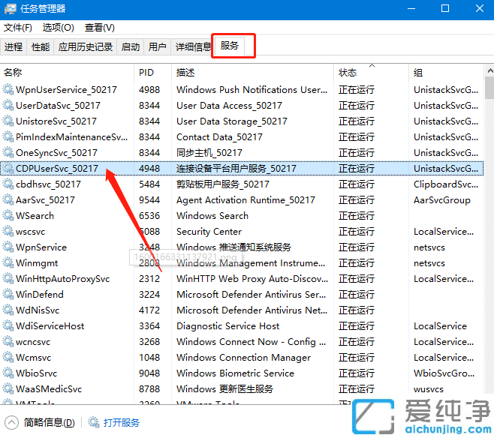The width and height of the screenshot is (494, 438).
Task: Switch to the 进程 tab
Action: pos(14,47)
